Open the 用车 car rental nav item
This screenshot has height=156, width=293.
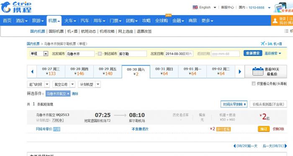(99, 20)
